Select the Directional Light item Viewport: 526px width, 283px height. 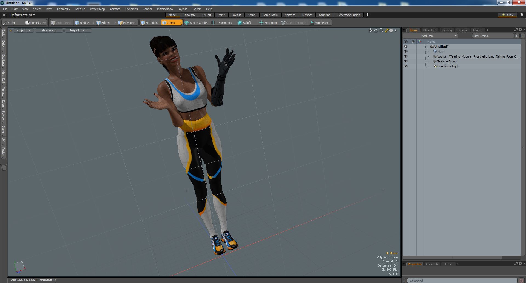(448, 66)
